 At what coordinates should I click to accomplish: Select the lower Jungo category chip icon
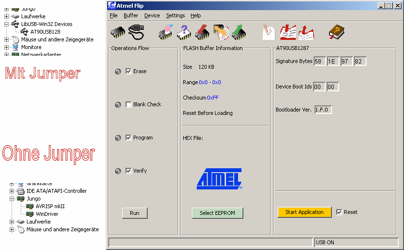(21, 199)
